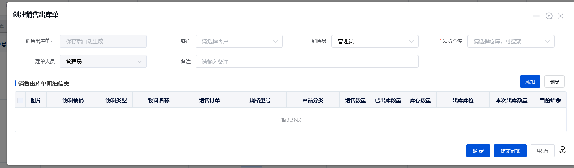Viewport: 574px width, 168px height.
Task: Open the 客户 dropdown
Action: click(239, 41)
